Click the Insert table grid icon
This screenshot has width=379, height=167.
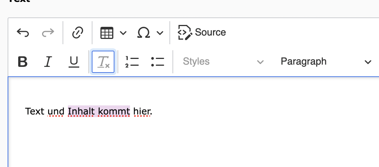106,33
